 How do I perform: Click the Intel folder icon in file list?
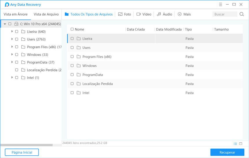(78, 93)
